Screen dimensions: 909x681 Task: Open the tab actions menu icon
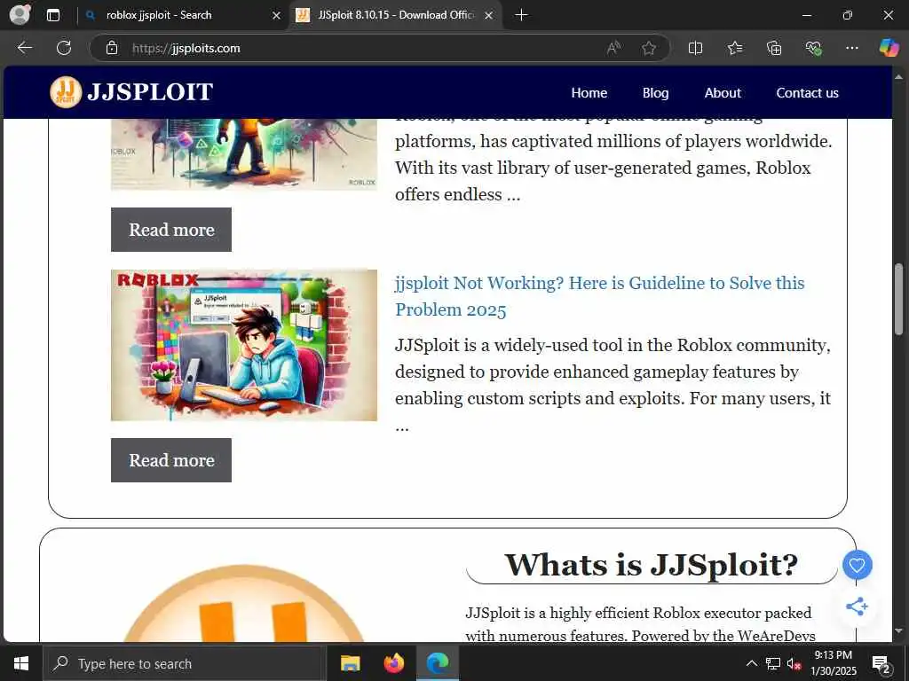(53, 15)
